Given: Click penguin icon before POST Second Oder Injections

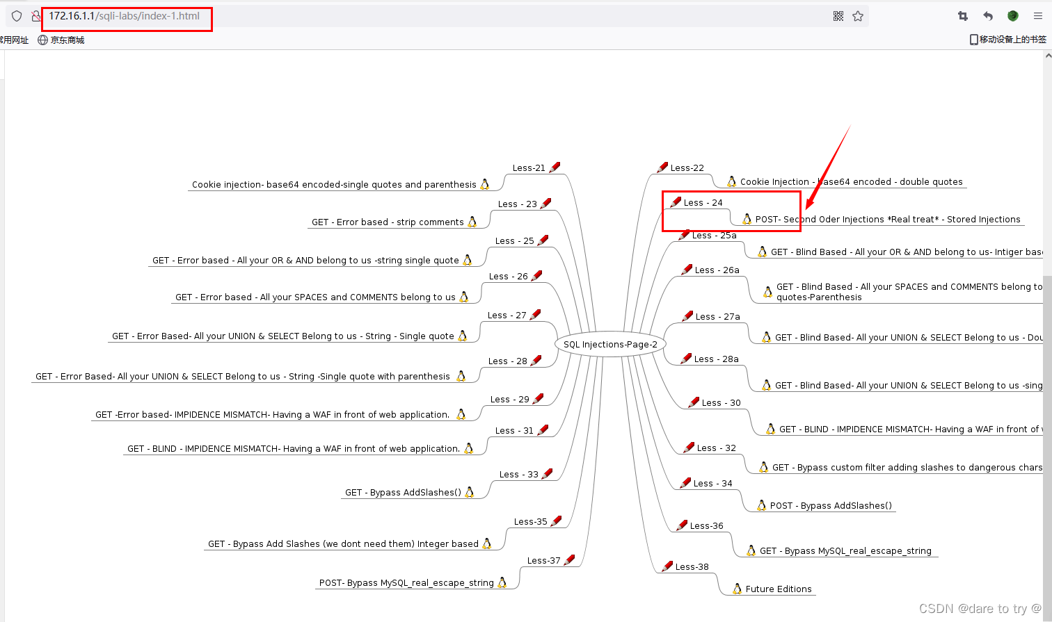Looking at the screenshot, I should 747,219.
